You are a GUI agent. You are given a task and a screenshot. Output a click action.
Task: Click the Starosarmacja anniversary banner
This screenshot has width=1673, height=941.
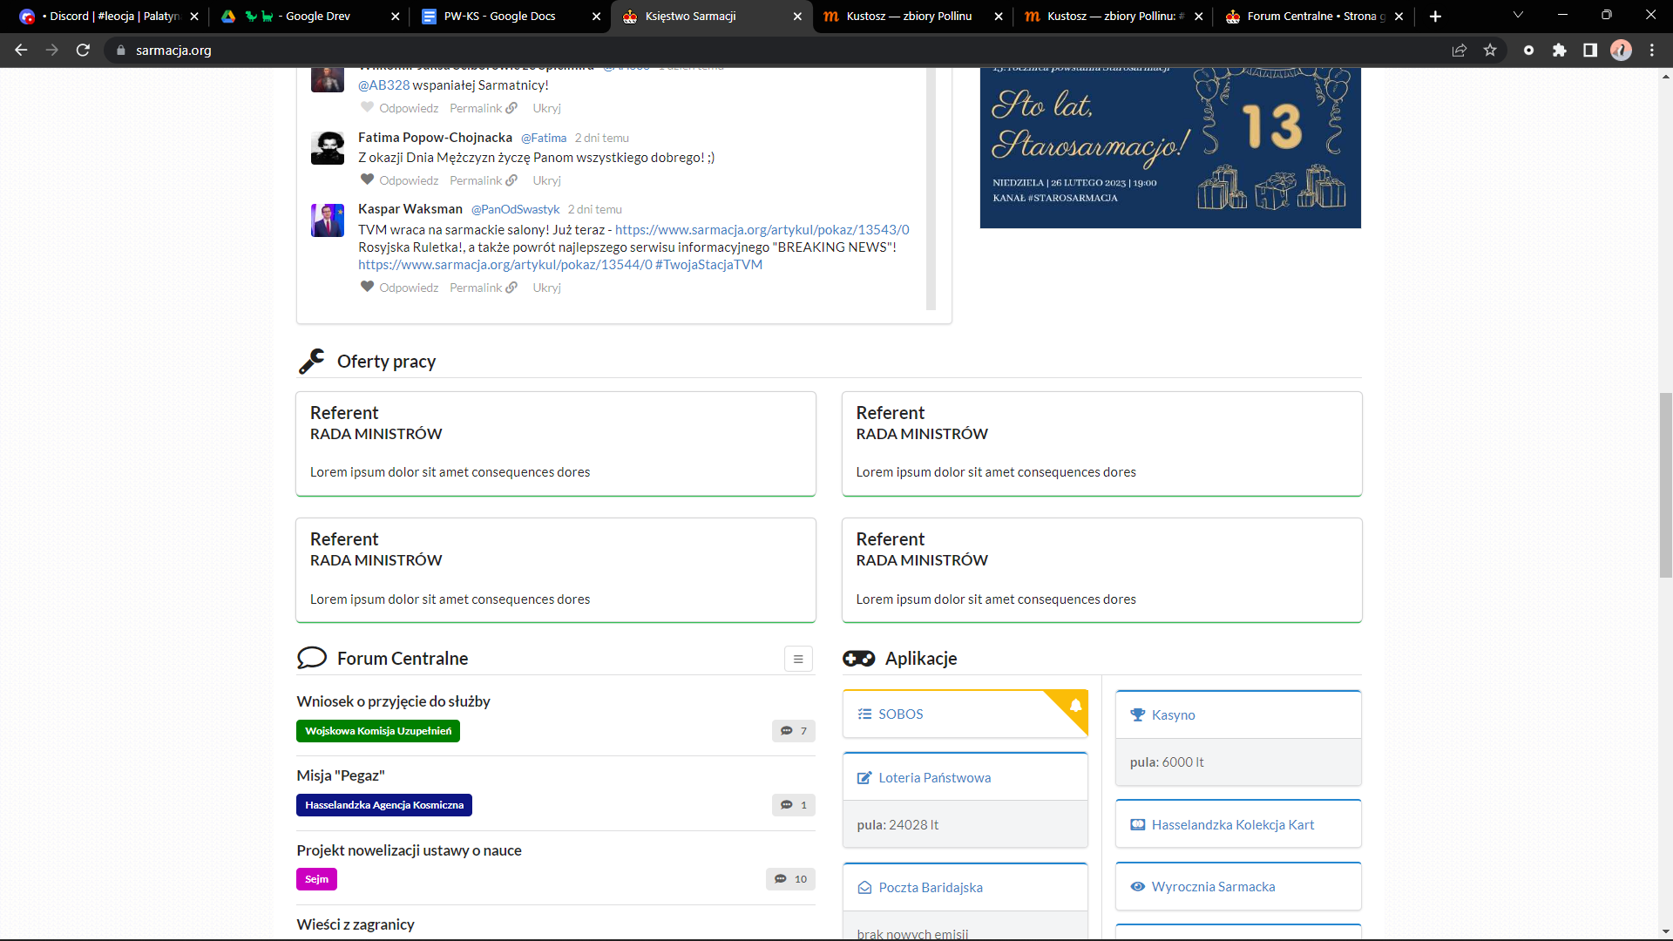[1169, 146]
